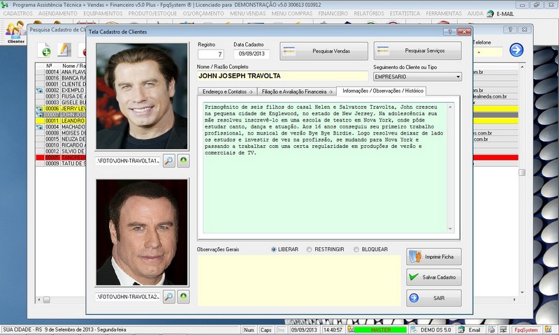Click Pesquisa window horizontal scrollbar left arrow
Screen dimensions: 559x335
[39, 300]
